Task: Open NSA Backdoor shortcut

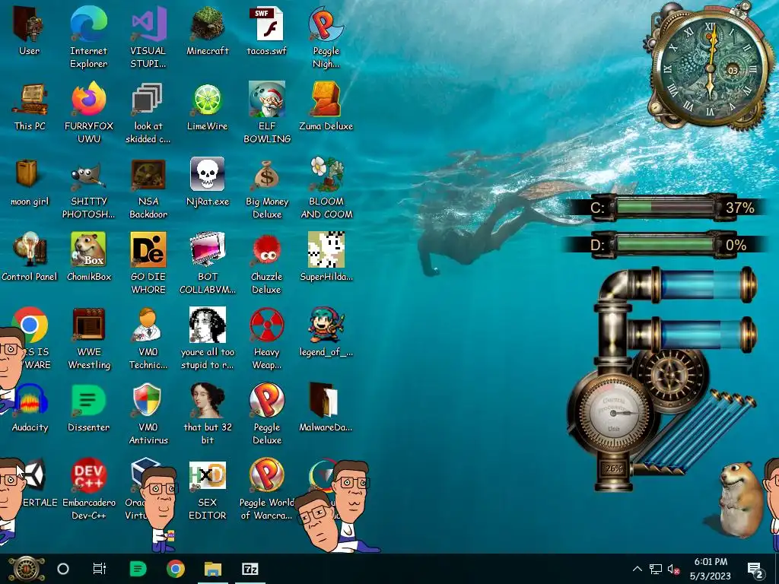Action: coord(148,189)
